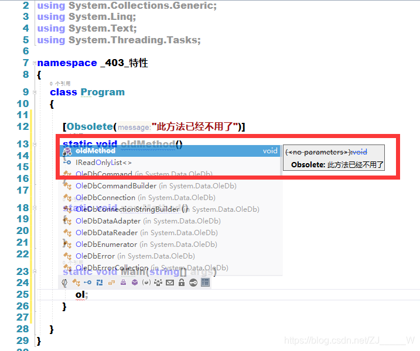Click the interface icon beside IReadOnlyList<>
The height and width of the screenshot is (351, 420).
point(67,163)
